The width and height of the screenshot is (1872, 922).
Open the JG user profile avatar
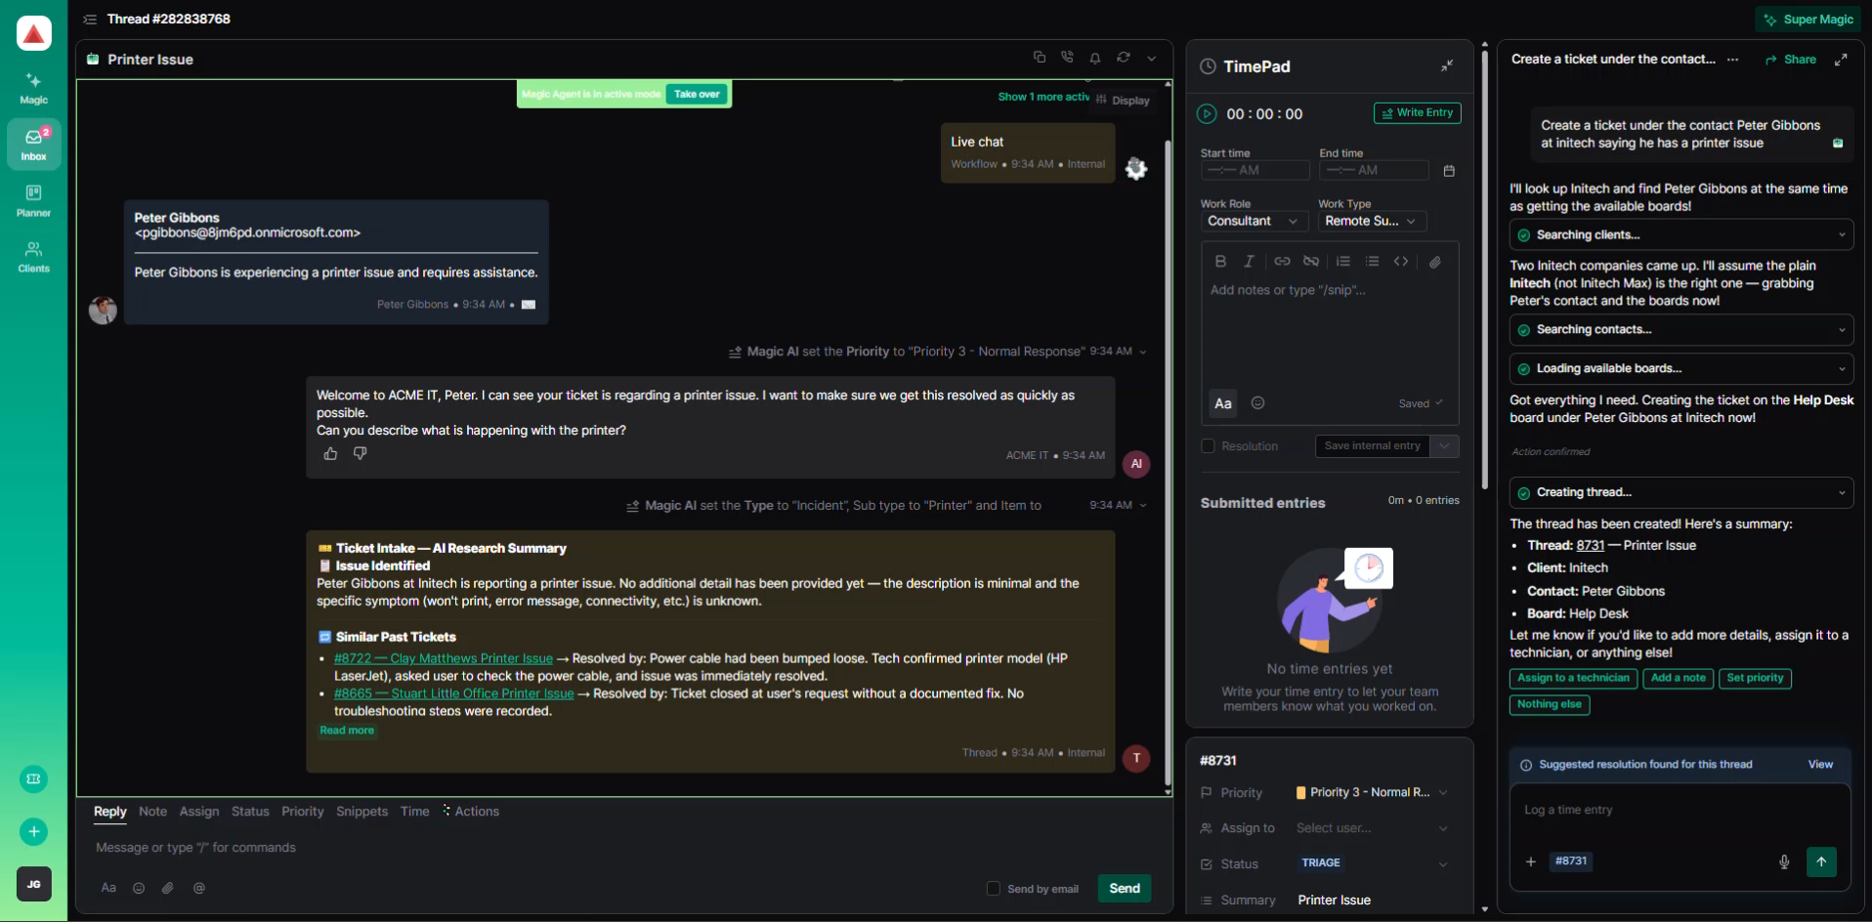click(33, 884)
